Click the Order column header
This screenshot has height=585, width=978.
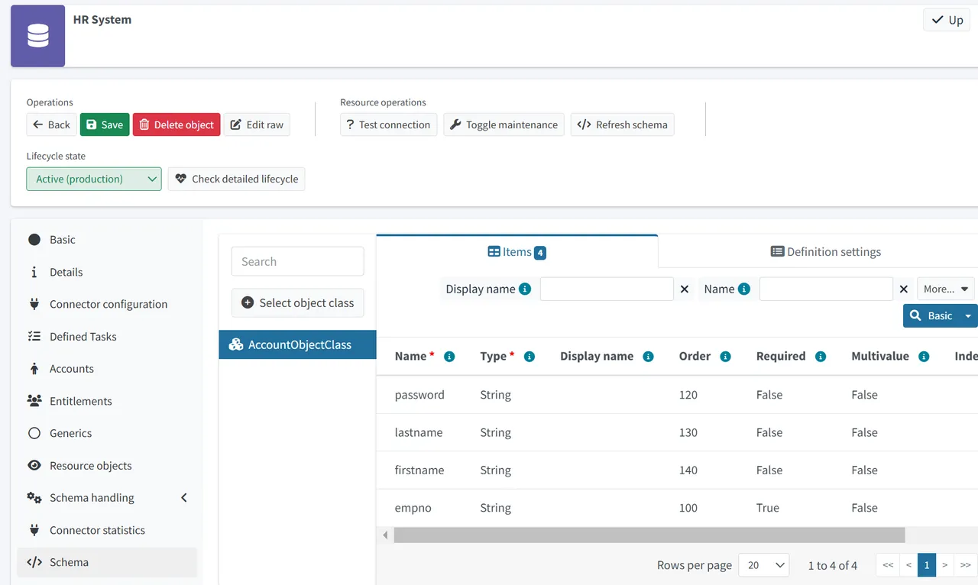click(x=695, y=356)
